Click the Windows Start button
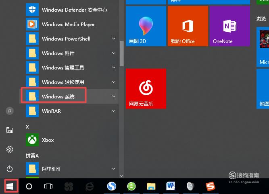 [x=10, y=186]
